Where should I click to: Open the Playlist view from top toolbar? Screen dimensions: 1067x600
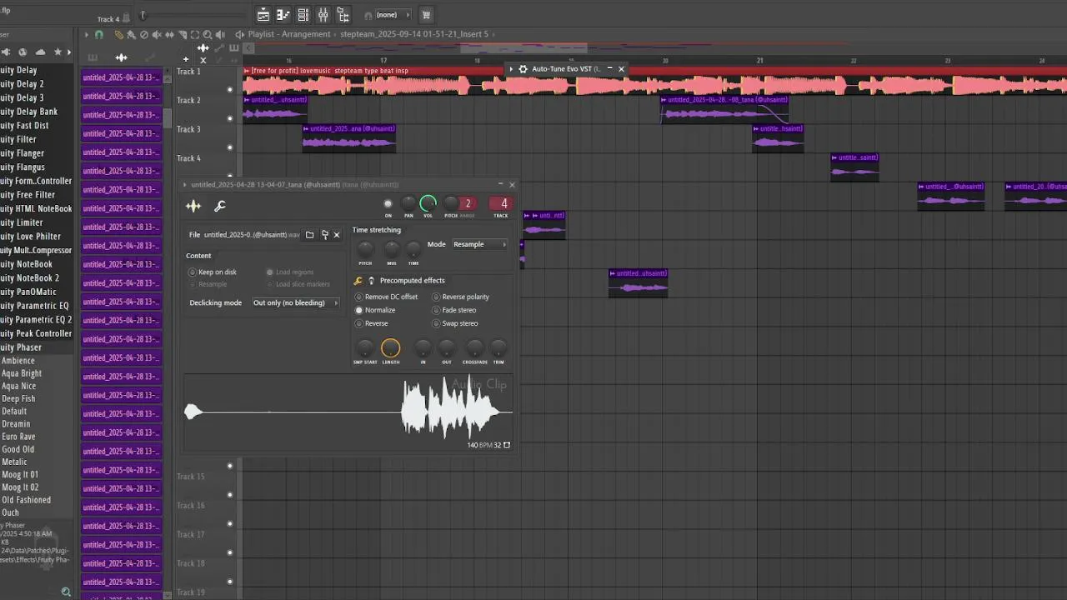pos(263,15)
